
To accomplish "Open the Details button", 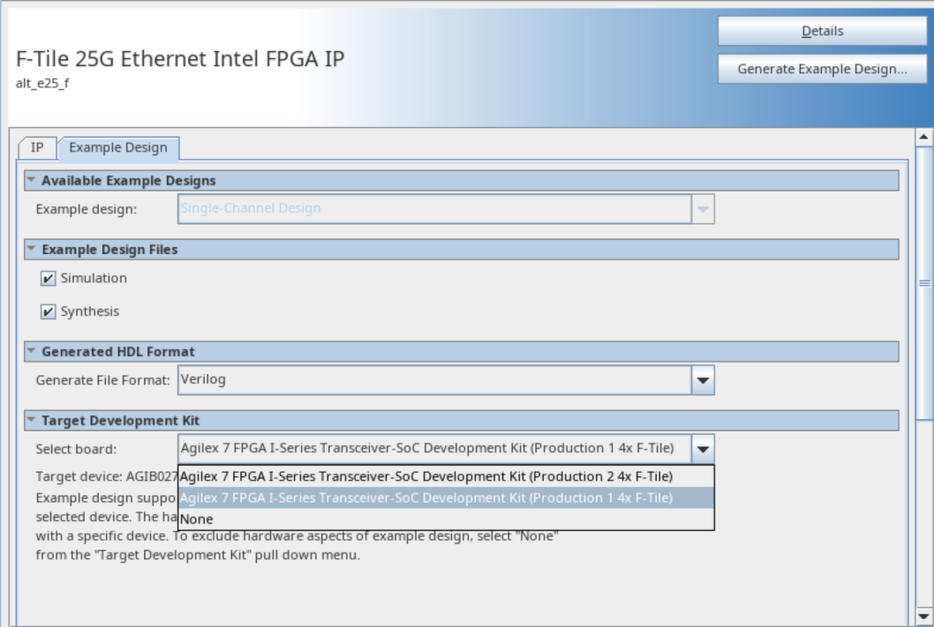I will pos(822,31).
